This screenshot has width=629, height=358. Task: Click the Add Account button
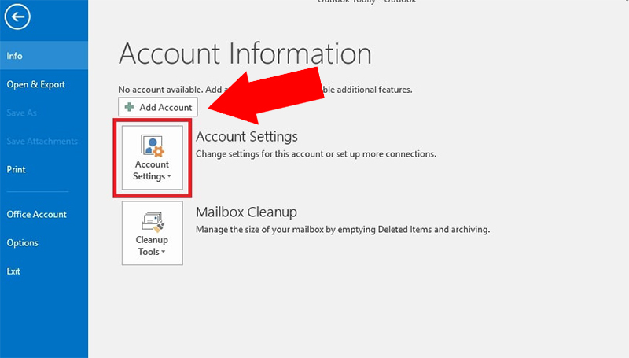[x=158, y=107]
